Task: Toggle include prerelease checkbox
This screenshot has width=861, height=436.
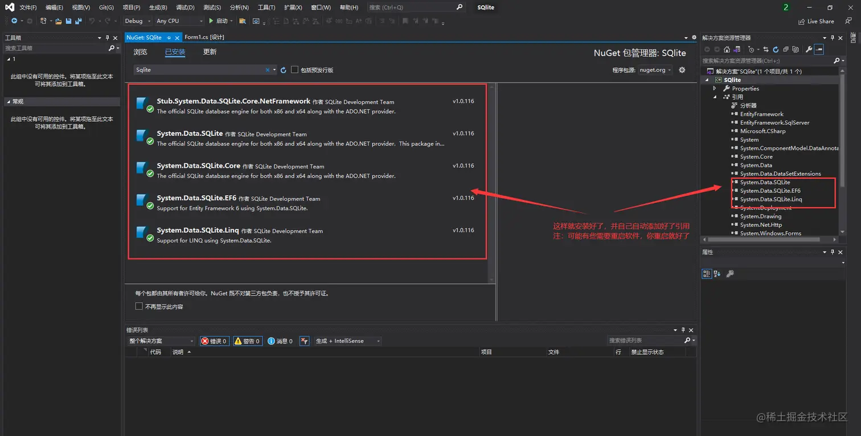Action: [294, 69]
